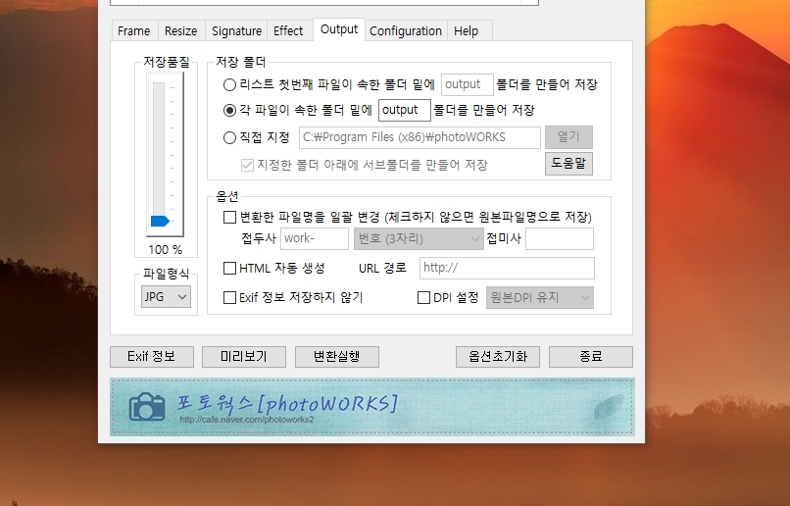Click the C:\Program Files path field
Screen dimensions: 790x506
pos(420,137)
